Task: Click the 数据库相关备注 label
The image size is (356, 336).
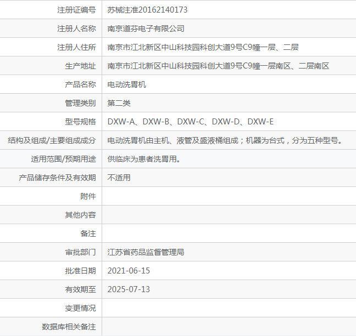Action: 69,327
